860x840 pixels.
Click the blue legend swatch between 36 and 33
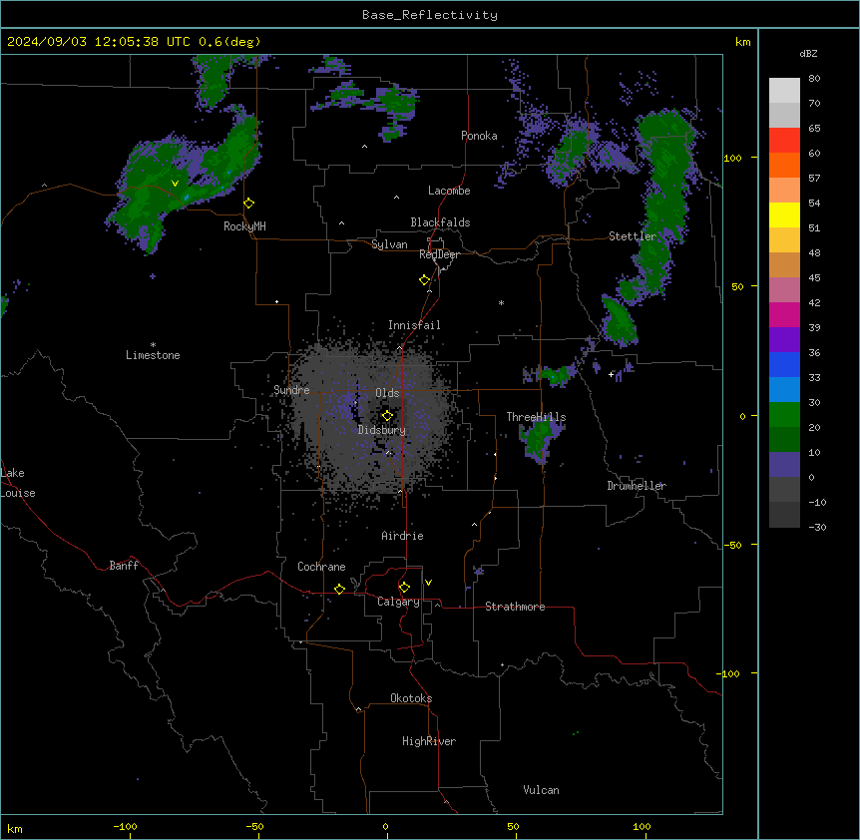pyautogui.click(x=784, y=364)
